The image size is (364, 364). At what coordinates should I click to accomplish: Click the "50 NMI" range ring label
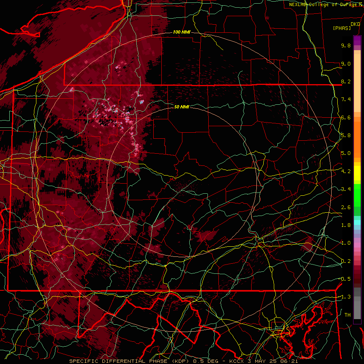pos(182,107)
